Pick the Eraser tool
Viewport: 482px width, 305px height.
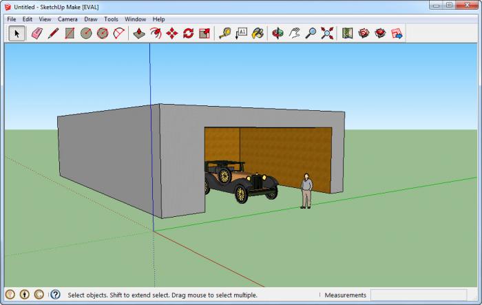coord(37,33)
